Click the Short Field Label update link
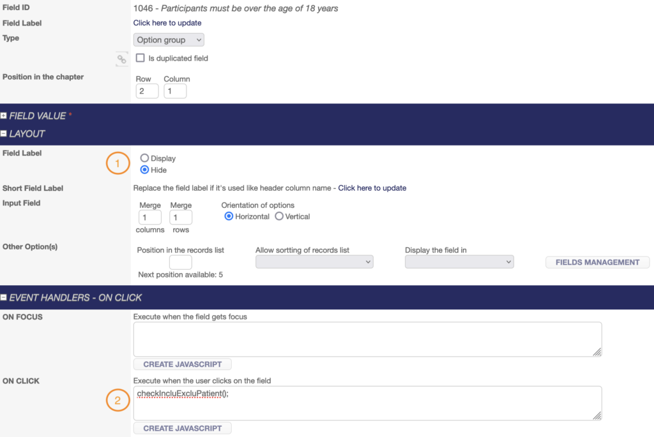The height and width of the screenshot is (437, 654). pyautogui.click(x=372, y=188)
